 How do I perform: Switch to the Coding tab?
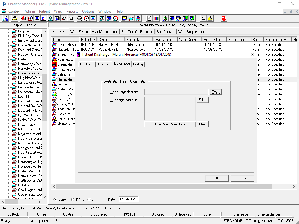click(138, 64)
